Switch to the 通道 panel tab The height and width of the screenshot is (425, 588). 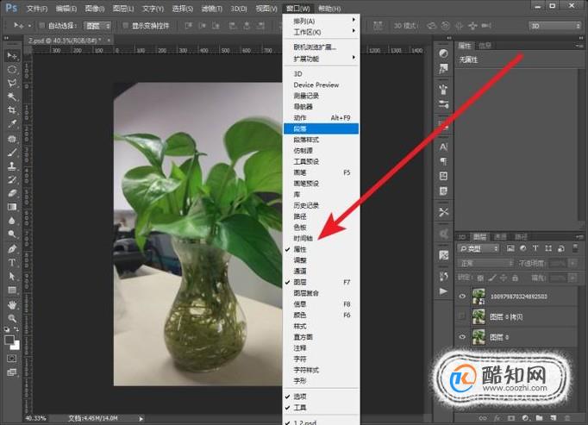pos(500,237)
